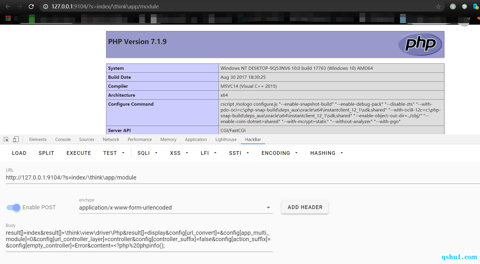Open the enctype selection dropdown

coord(176,208)
